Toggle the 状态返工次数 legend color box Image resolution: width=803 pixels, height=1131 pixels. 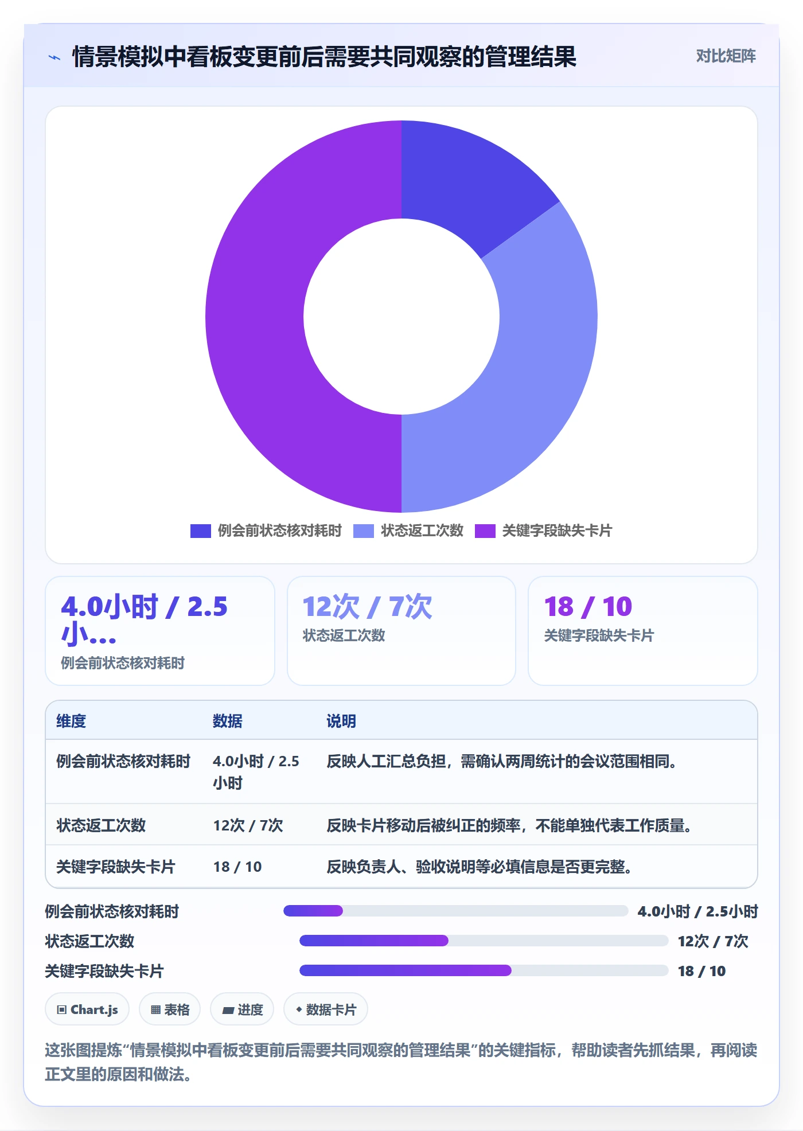(x=364, y=531)
